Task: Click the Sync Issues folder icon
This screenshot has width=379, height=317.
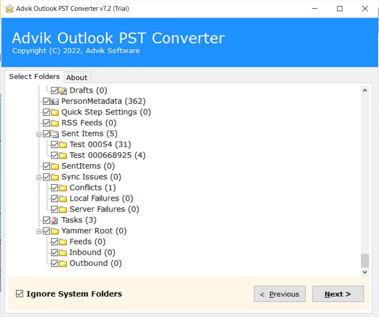Action: [55, 177]
